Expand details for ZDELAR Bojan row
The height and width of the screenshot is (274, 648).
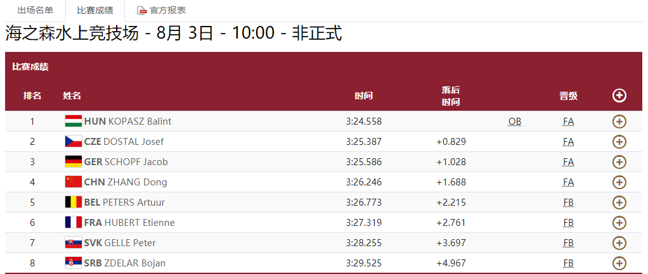[619, 263]
